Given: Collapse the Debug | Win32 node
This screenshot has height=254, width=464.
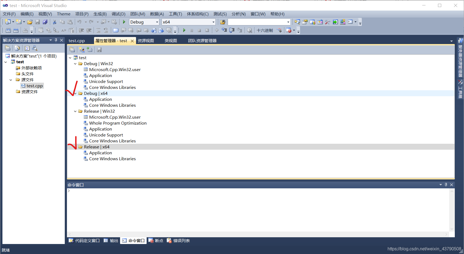Looking at the screenshot, I should pos(75,64).
